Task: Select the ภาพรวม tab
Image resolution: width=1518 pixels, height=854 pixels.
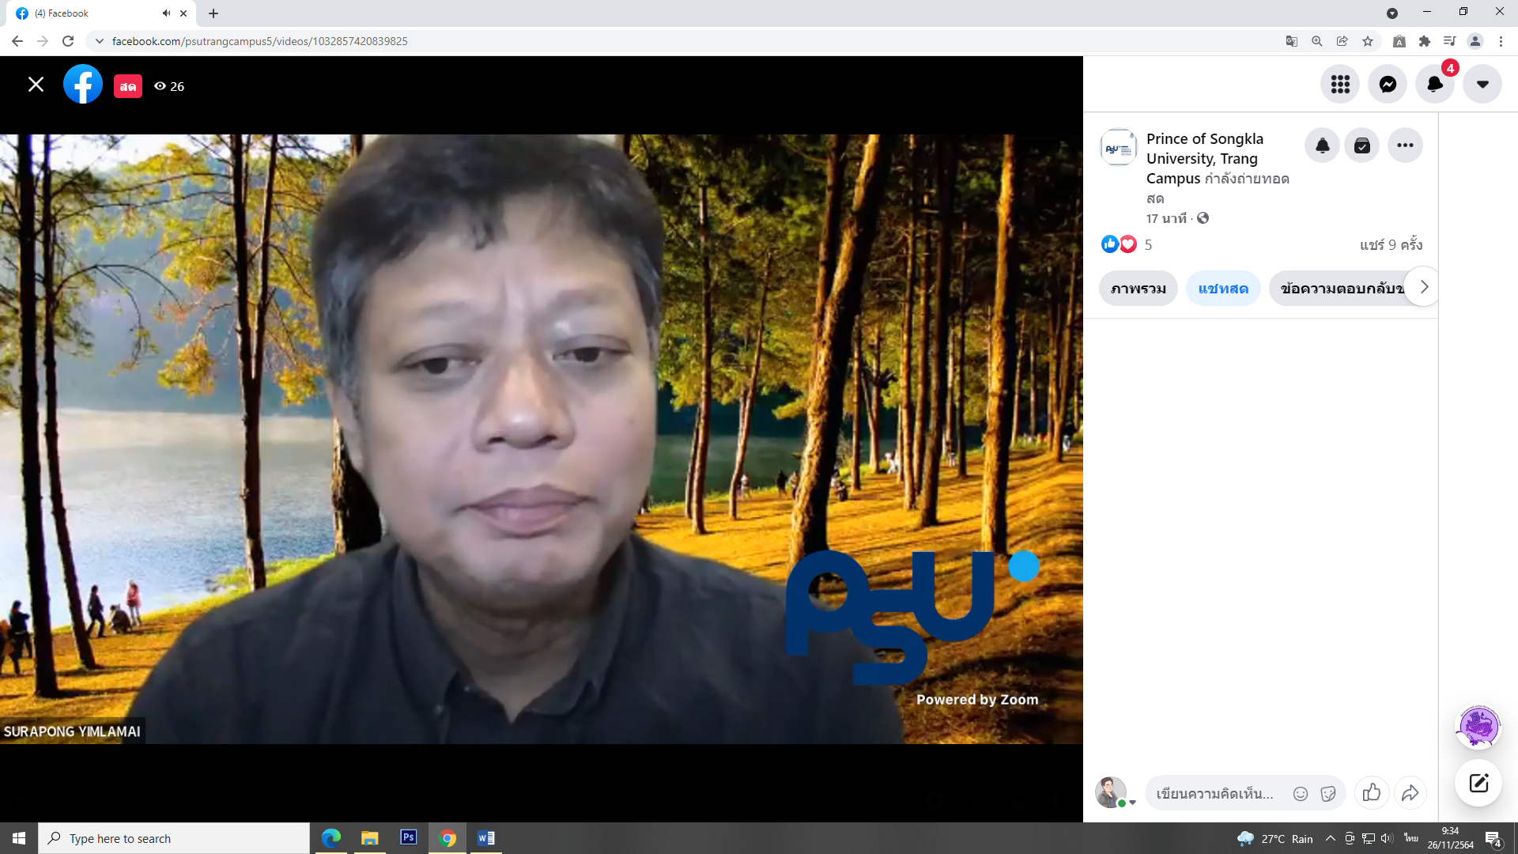Action: click(x=1138, y=289)
